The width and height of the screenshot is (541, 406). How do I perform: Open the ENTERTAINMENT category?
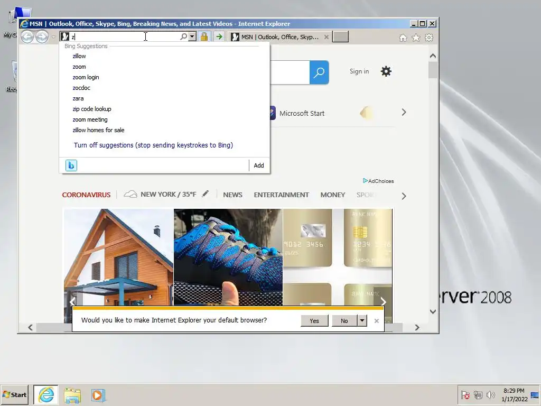pos(281,195)
